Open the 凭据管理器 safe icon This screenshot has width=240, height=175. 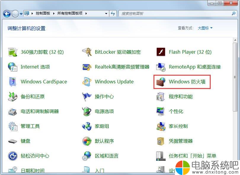[x=161, y=141]
